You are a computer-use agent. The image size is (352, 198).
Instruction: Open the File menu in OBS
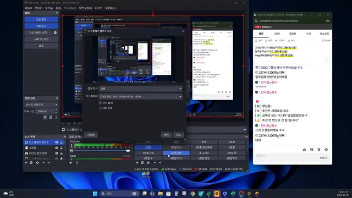click(28, 8)
